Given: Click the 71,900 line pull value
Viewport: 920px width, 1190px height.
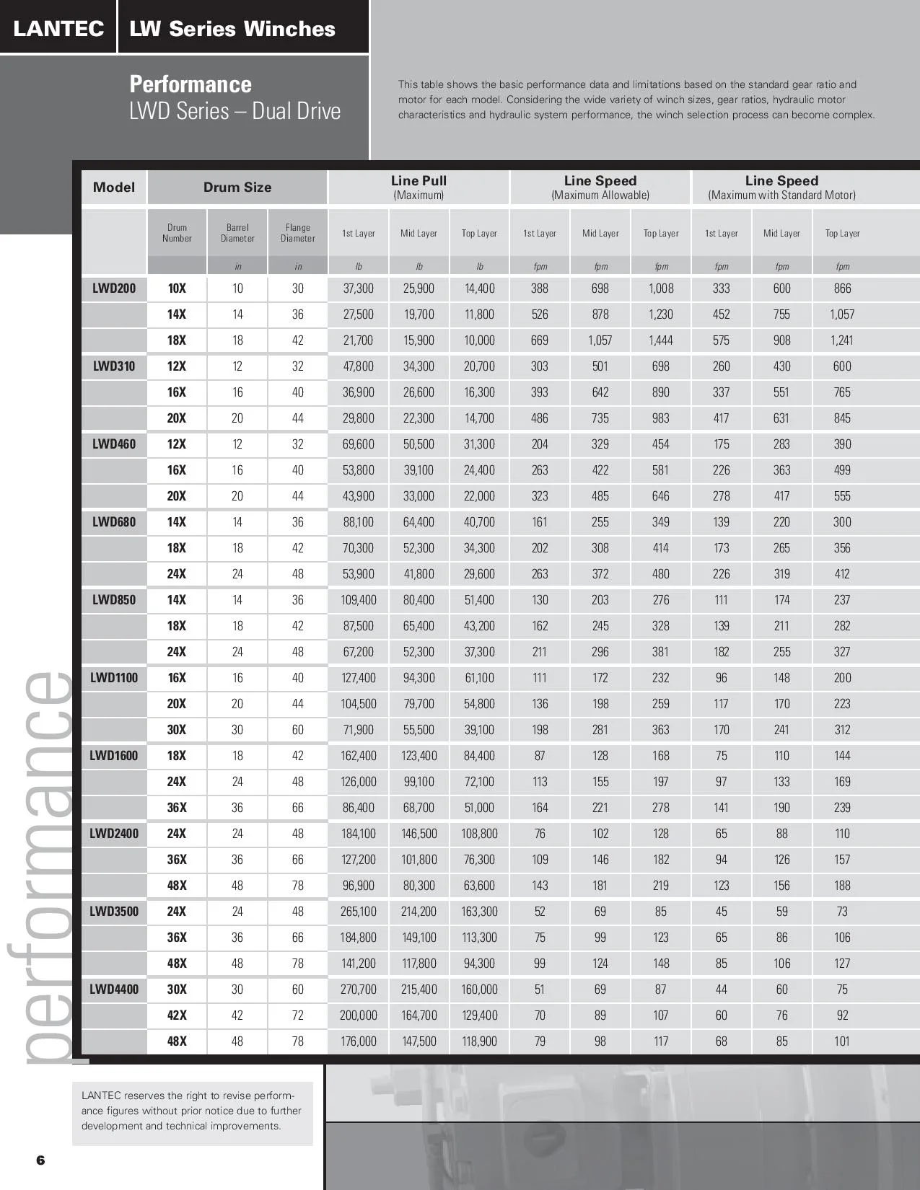Looking at the screenshot, I should [359, 730].
